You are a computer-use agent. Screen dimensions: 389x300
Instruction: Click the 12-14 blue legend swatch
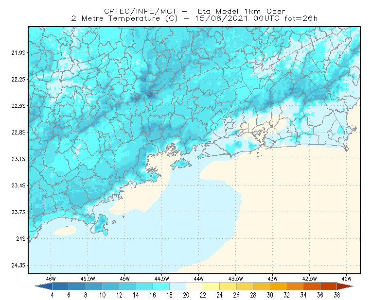[127, 286]
